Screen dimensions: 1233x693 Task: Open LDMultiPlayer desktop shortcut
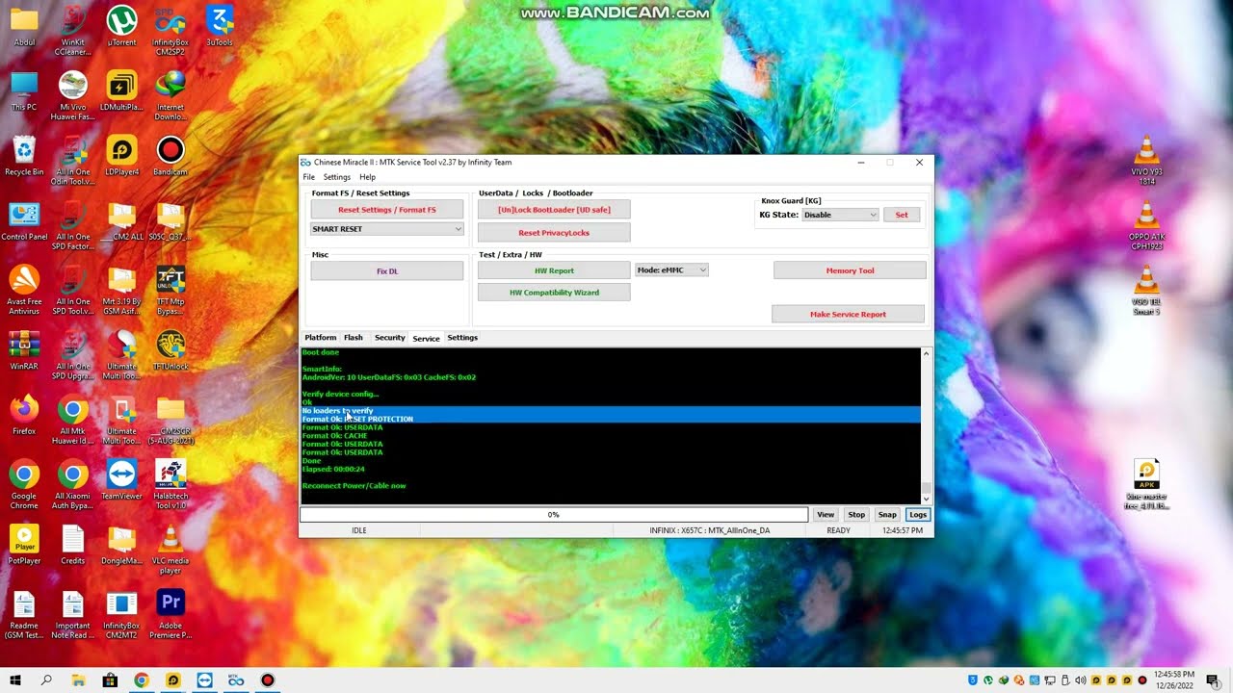pos(121,91)
